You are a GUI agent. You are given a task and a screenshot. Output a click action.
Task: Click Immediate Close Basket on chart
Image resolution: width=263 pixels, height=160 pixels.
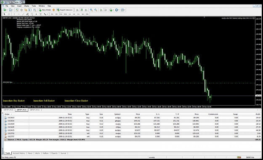pyautogui.click(x=76, y=101)
